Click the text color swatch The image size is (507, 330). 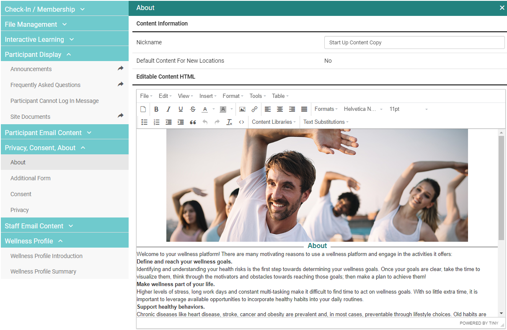(x=205, y=109)
